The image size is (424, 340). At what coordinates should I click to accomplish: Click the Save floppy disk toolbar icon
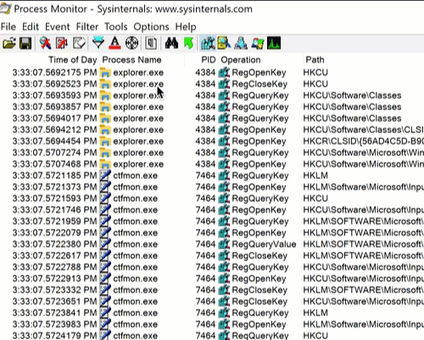[25, 43]
